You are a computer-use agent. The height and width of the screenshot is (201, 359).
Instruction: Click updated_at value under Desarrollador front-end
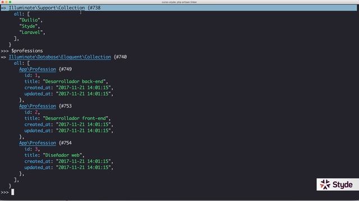84,131
